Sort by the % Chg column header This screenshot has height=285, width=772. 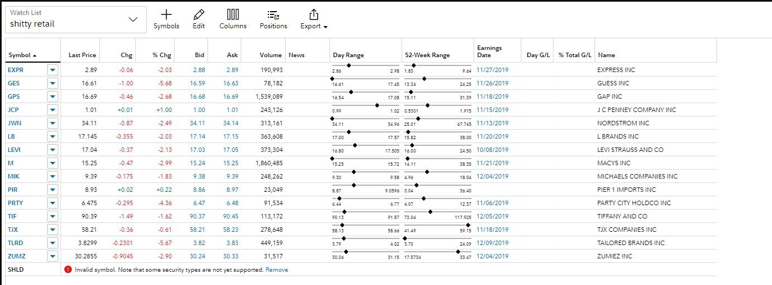(x=162, y=55)
